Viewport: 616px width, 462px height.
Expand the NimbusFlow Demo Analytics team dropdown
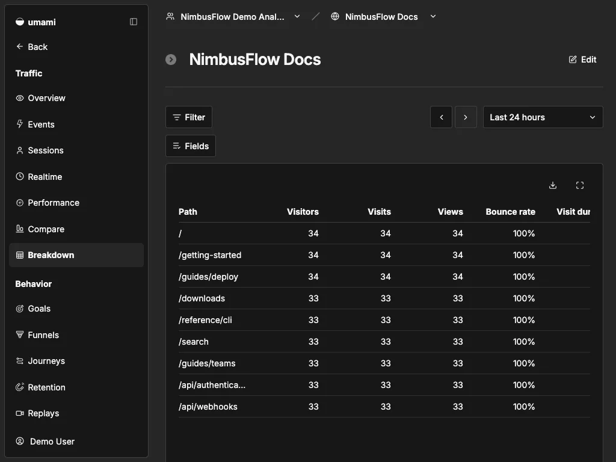pos(297,16)
